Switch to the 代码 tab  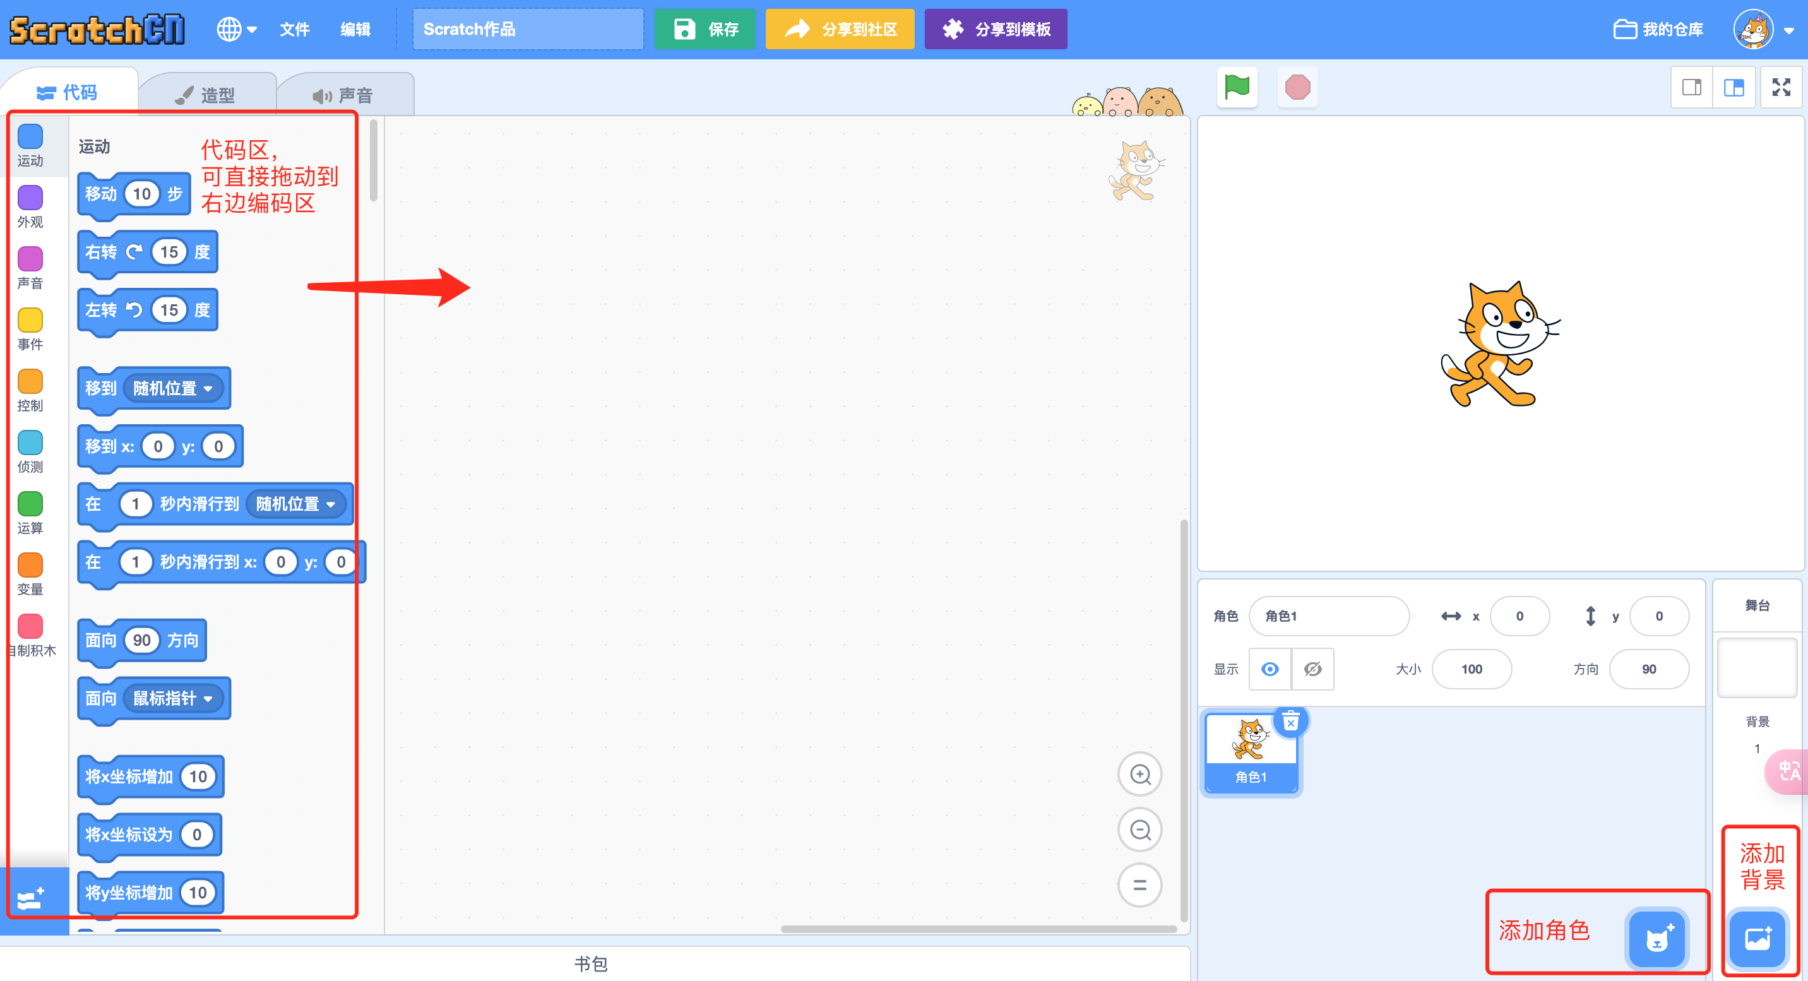click(x=68, y=93)
